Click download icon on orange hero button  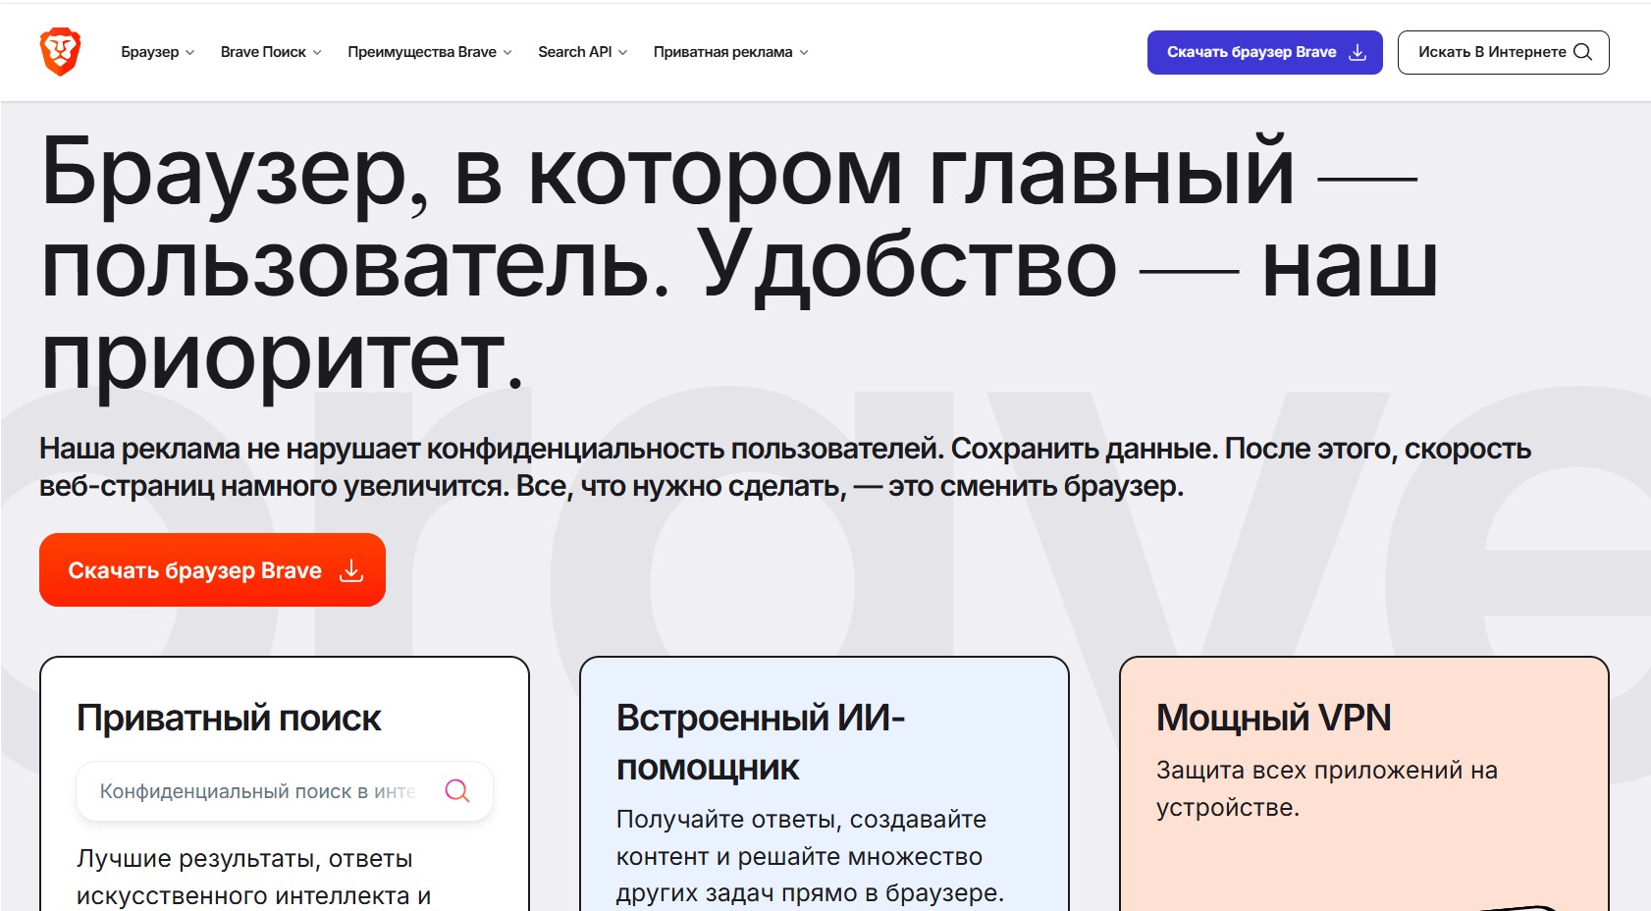coord(351,569)
